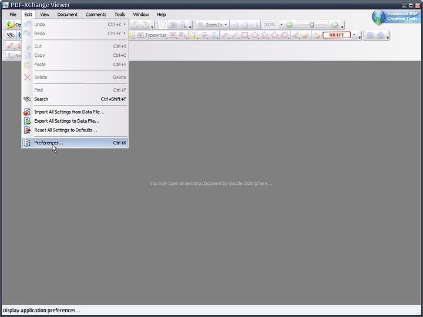Click the first shapes icon right of the stamp
The width and height of the screenshot is (423, 317).
(370, 35)
